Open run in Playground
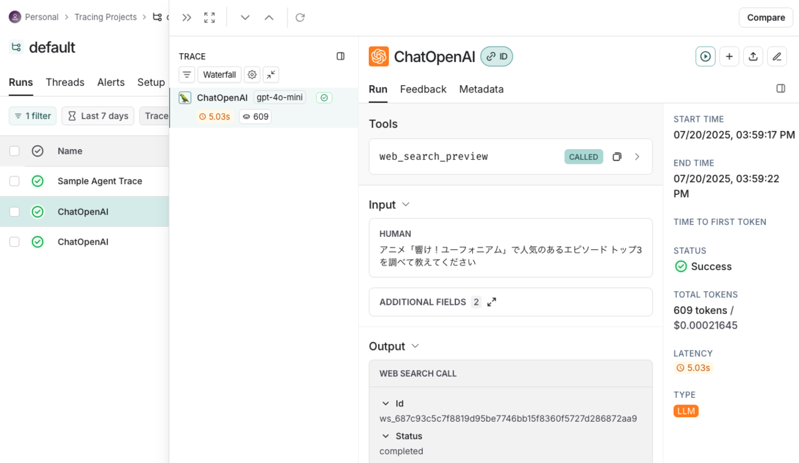 click(706, 57)
